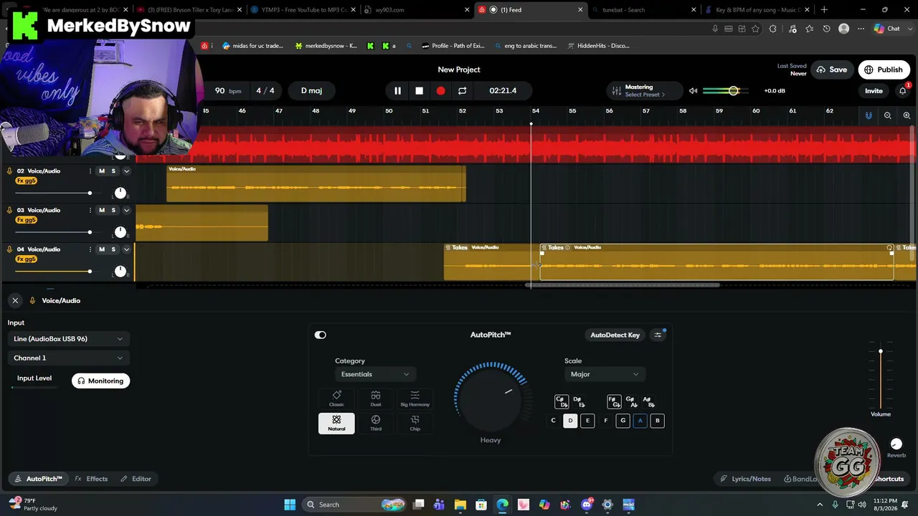Open the Category Essentials dropdown
918x516 pixels.
[x=375, y=374]
